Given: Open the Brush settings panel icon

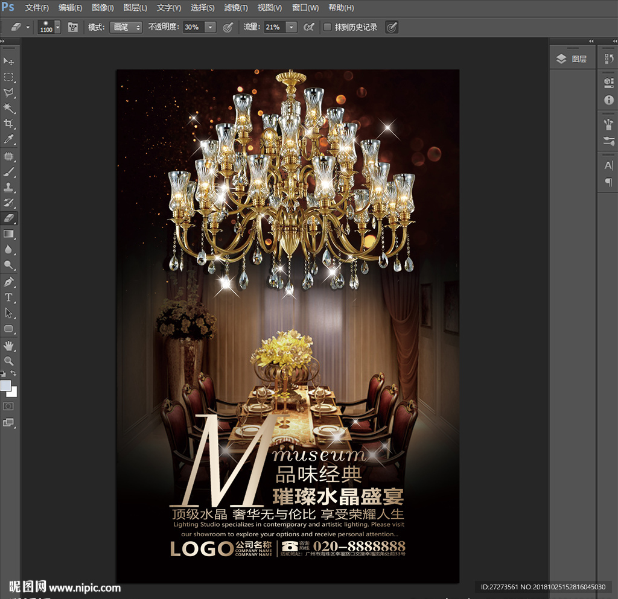Looking at the screenshot, I should pyautogui.click(x=608, y=141).
